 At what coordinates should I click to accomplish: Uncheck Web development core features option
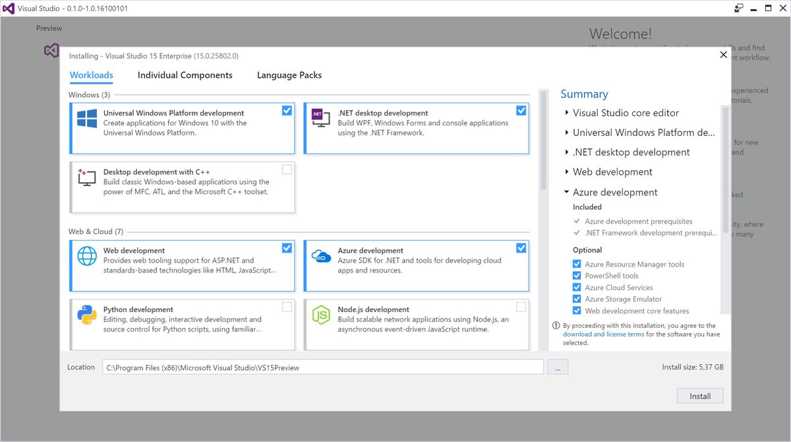pos(577,311)
